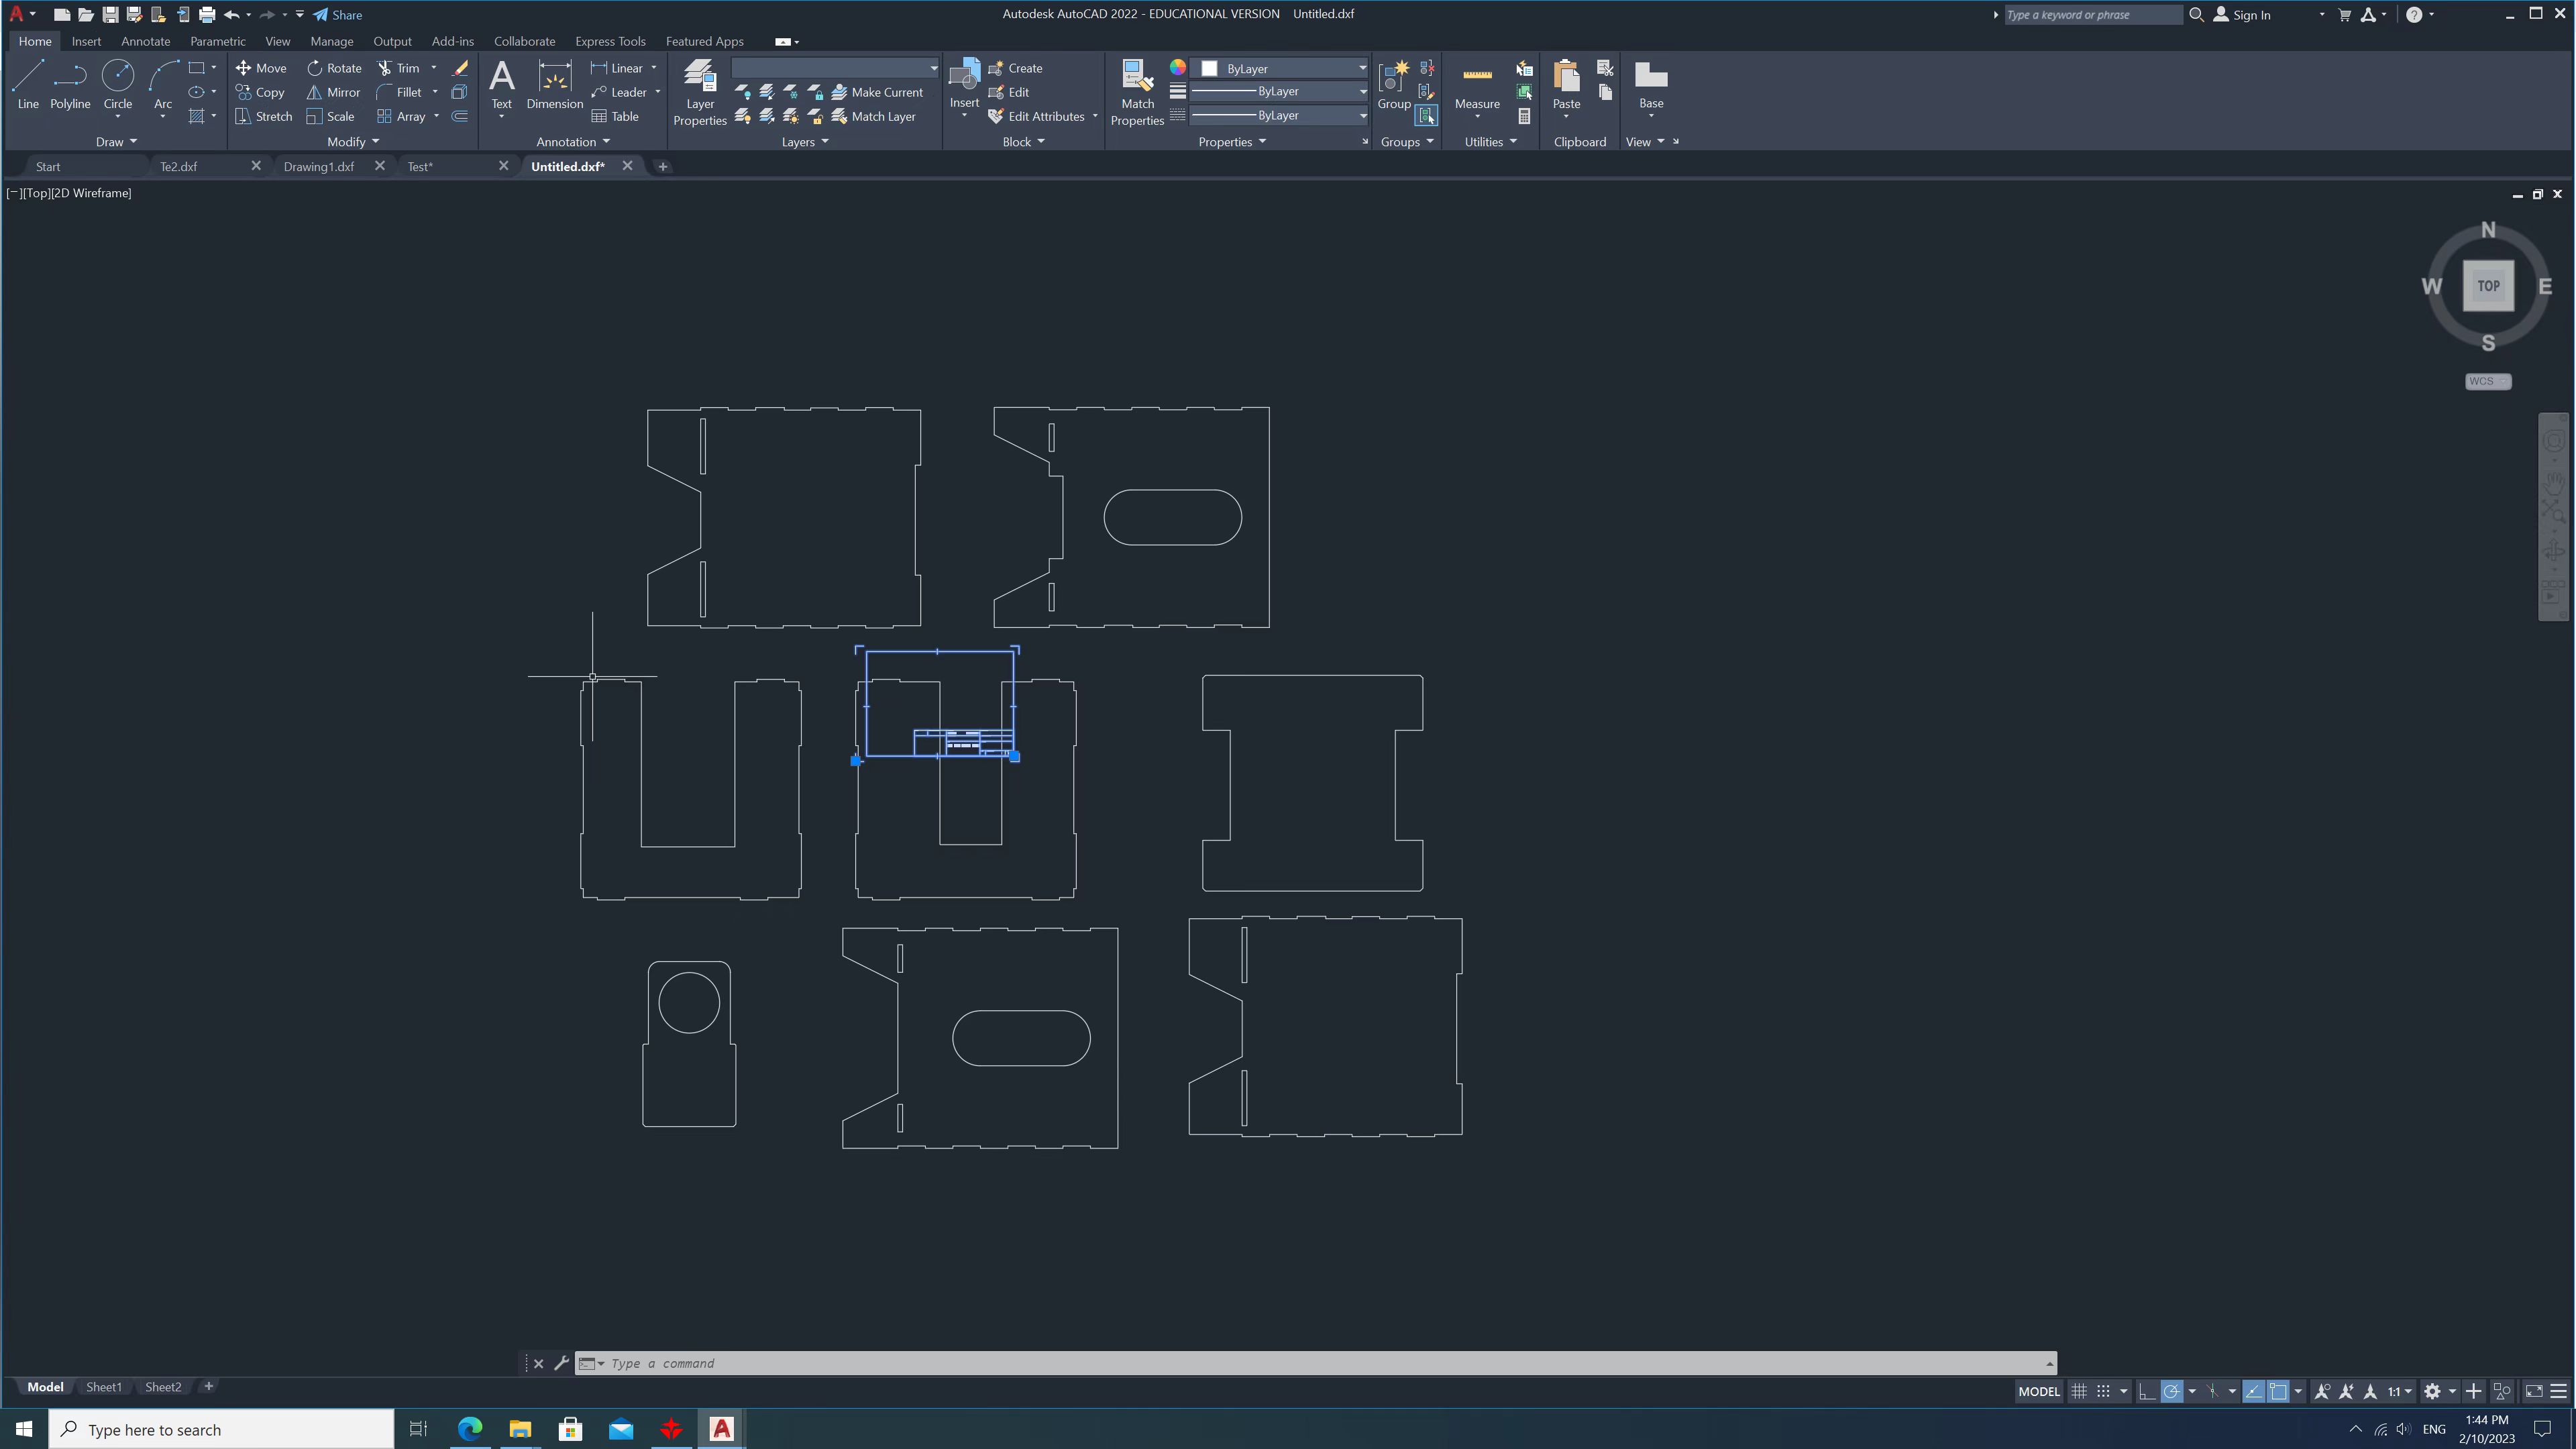The image size is (2576, 1449).
Task: Open the Customize command line wrench icon
Action: click(561, 1363)
